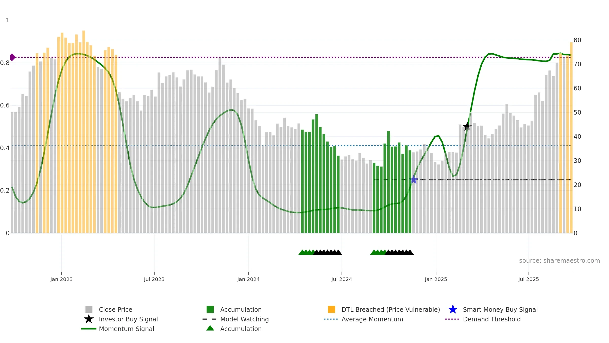
Task: Toggle the Smart Money Buy Signal label
Action: pyautogui.click(x=500, y=309)
